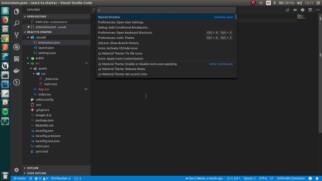Expand the public folder
This screenshot has height=181, width=322.
tap(28, 58)
